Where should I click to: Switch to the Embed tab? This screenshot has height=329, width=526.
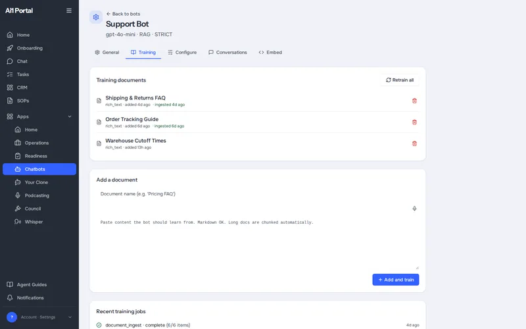[270, 53]
